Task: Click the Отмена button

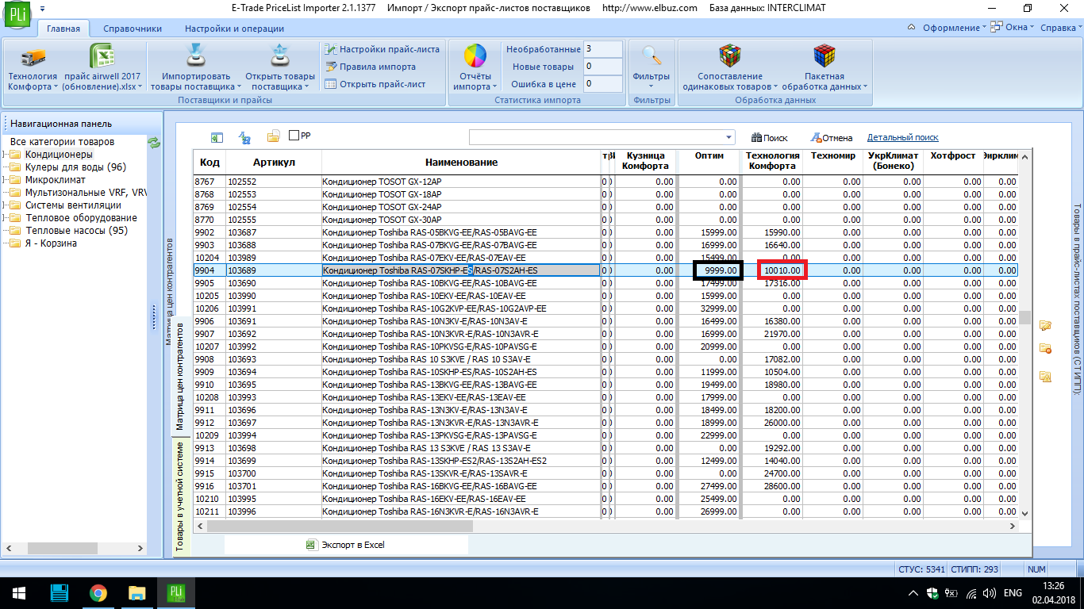Action: coord(832,137)
